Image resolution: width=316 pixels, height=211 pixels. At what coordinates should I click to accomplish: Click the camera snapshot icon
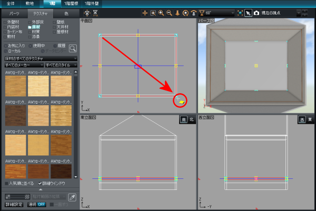(x=256, y=13)
